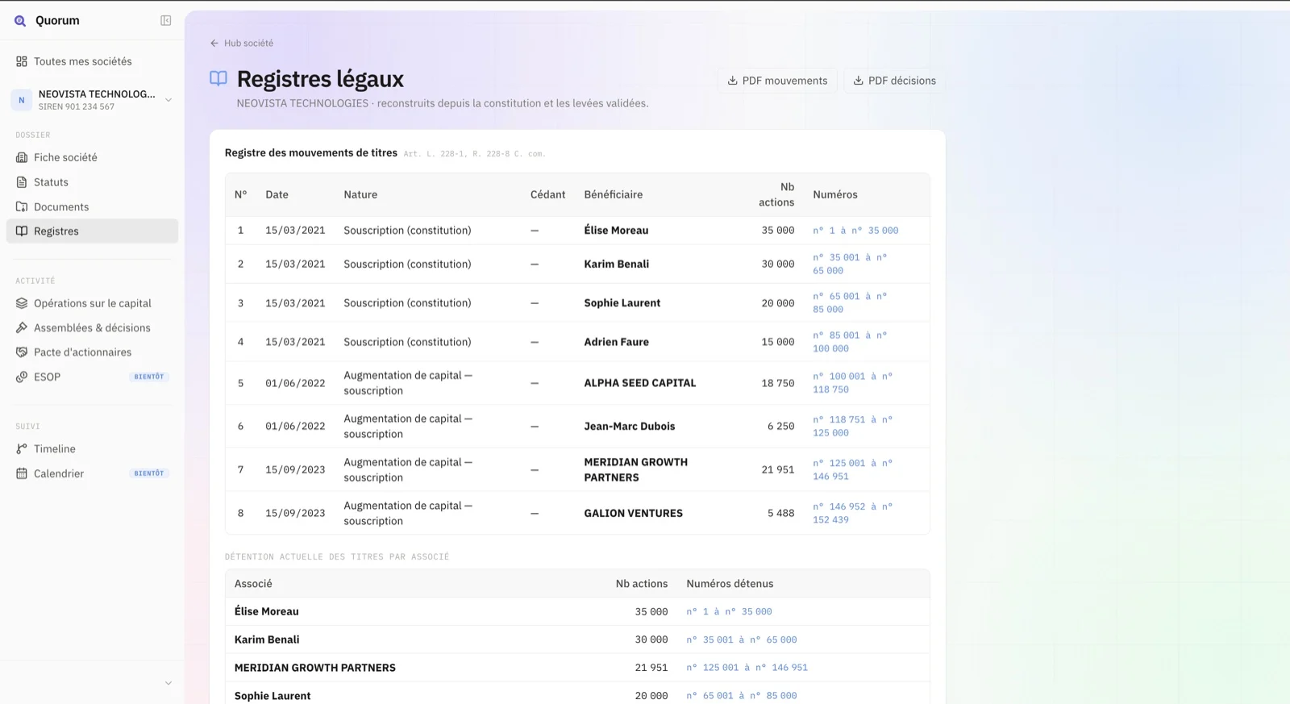
Task: Click the download icon in PDF décisions
Action: pyautogui.click(x=859, y=81)
